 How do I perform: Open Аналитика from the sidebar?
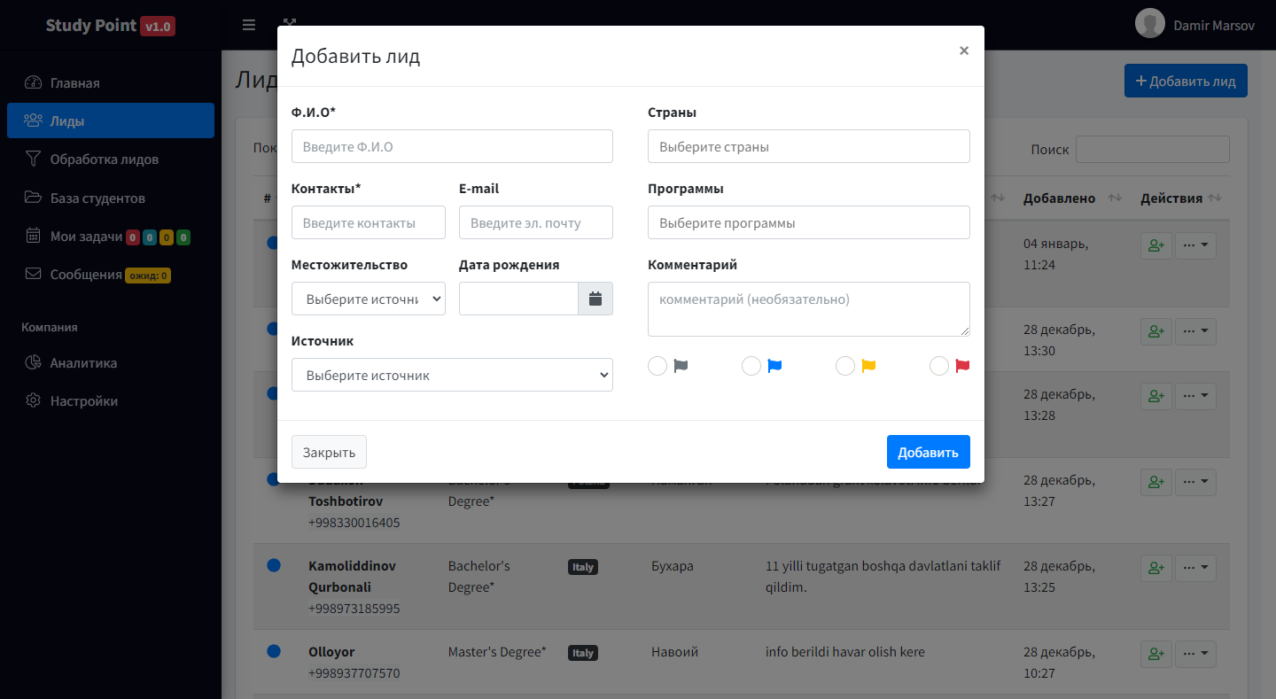pyautogui.click(x=83, y=362)
